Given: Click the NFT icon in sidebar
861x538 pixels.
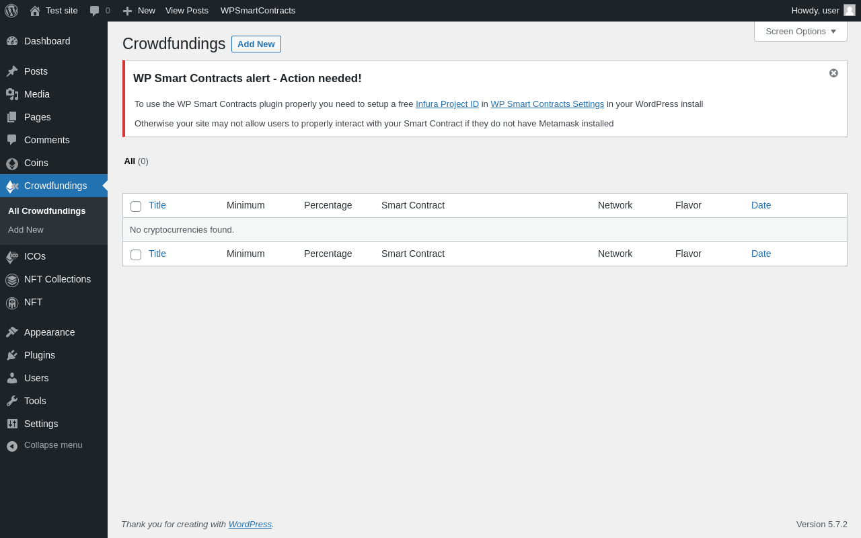Looking at the screenshot, I should pyautogui.click(x=12, y=303).
